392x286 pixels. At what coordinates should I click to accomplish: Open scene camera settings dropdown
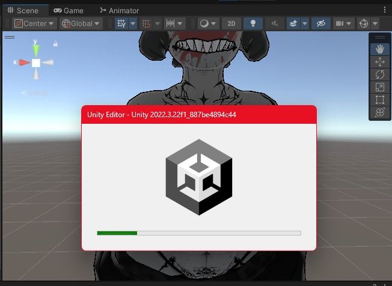point(343,23)
